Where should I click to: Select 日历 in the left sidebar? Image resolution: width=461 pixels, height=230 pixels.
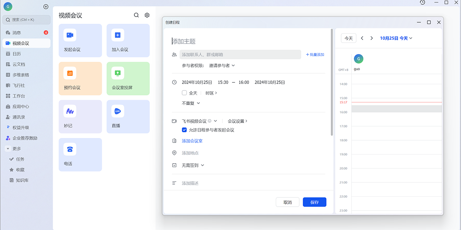point(17,54)
